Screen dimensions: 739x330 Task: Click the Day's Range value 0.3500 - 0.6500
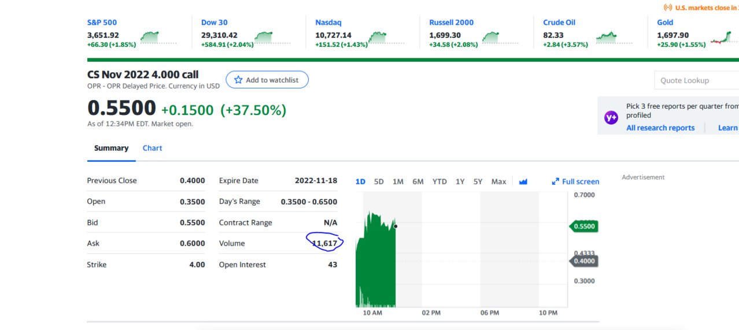[309, 202]
